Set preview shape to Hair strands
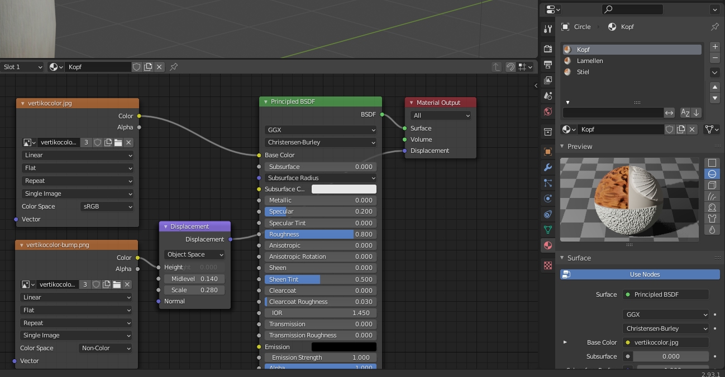725x377 pixels. [712, 196]
